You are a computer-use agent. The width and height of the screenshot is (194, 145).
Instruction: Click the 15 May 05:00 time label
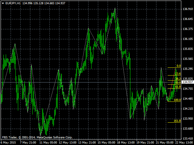107,143
